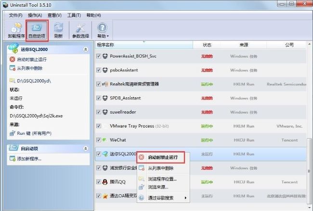The width and height of the screenshot is (313, 211).
Task: Open the 工具(T) menu
Action: (74, 15)
